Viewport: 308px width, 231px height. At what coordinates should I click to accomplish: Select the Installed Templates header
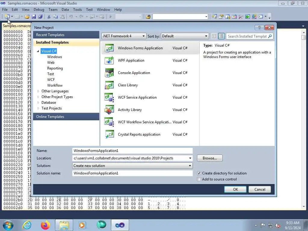66,42
